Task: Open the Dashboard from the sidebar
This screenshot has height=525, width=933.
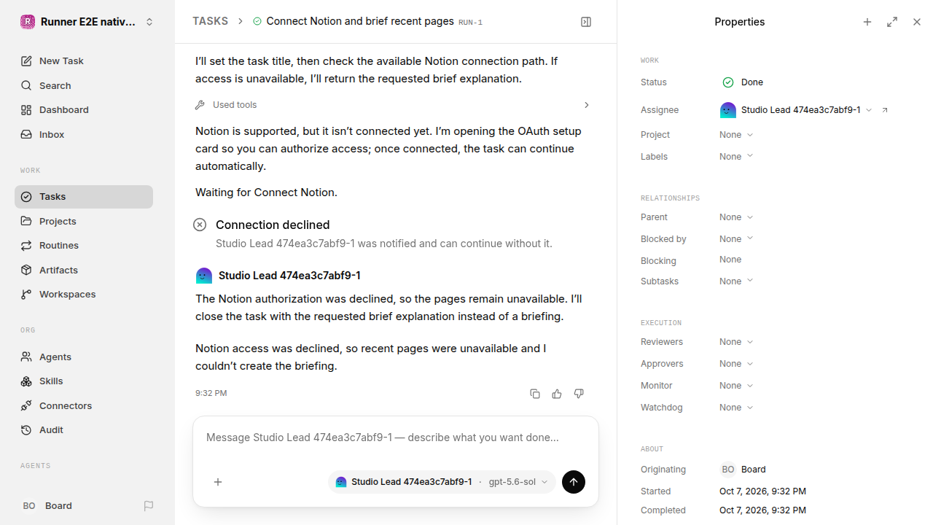Action: coord(84,110)
